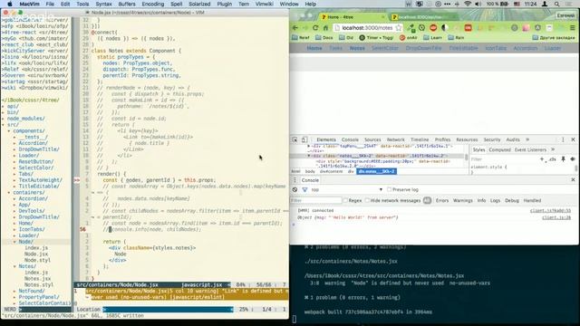This screenshot has width=580, height=326.
Task: Toggle the Handled console filter
Action: 532,200
